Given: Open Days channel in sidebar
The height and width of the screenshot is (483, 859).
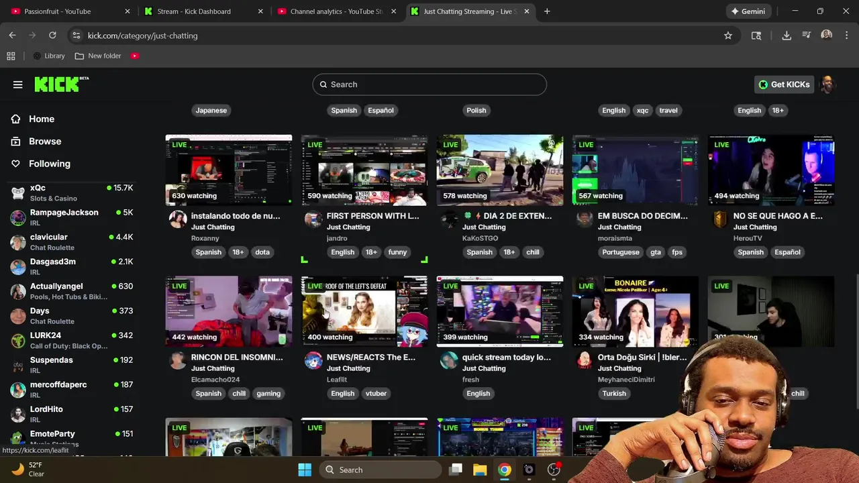Looking at the screenshot, I should point(72,316).
